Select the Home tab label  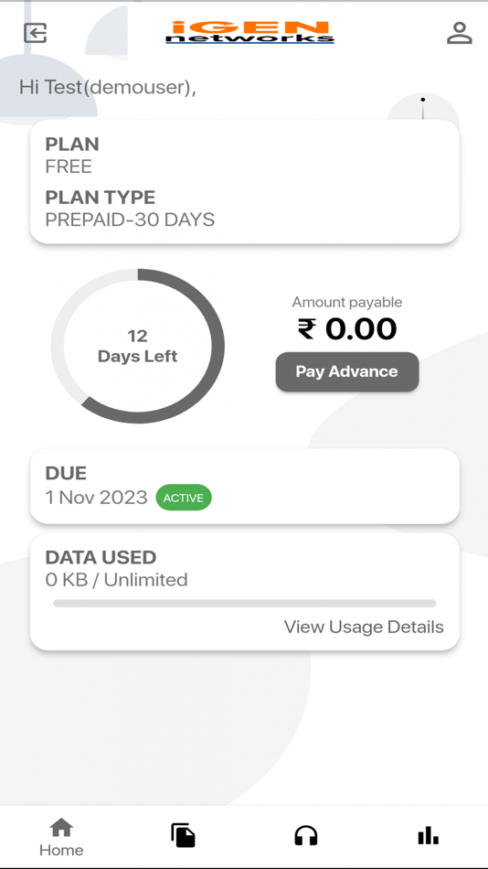[x=61, y=850]
